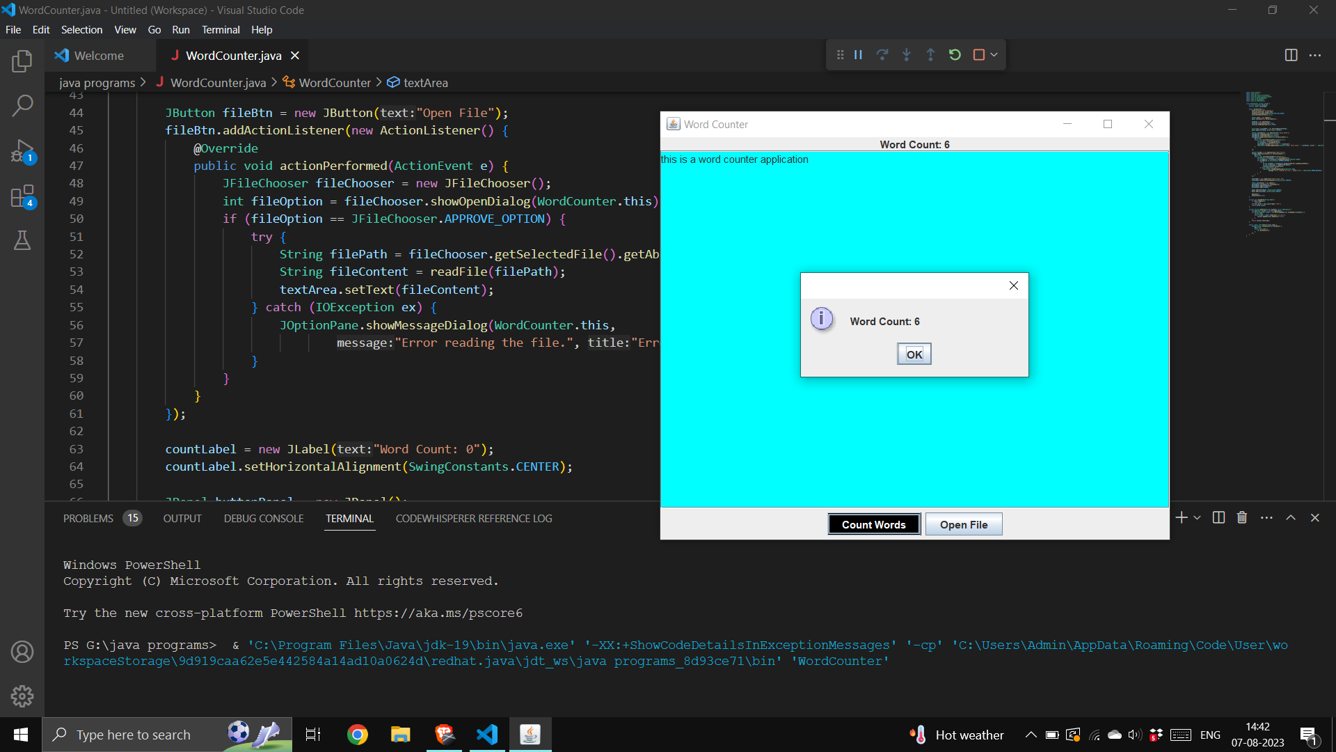Select the Testing beaker icon

point(22,240)
